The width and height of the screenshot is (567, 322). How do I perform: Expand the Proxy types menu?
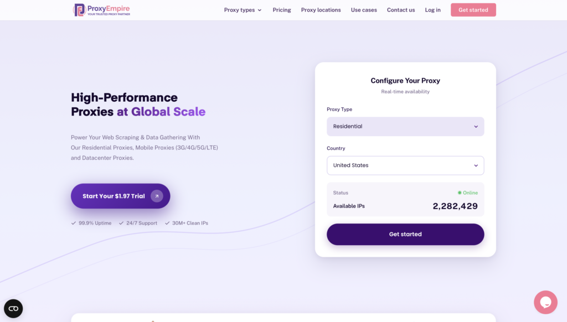click(x=243, y=10)
